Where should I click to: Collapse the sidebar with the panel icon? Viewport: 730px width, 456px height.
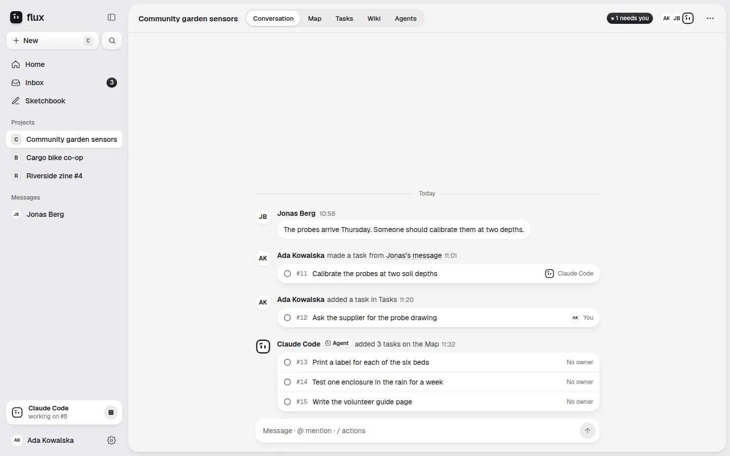[x=112, y=17]
